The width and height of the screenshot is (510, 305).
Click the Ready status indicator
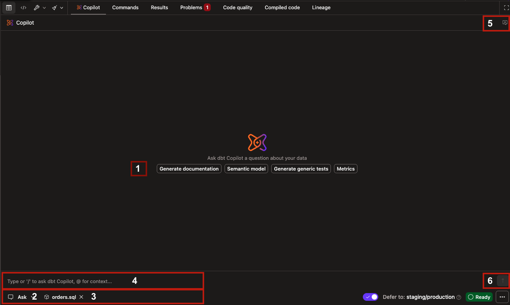(479, 297)
